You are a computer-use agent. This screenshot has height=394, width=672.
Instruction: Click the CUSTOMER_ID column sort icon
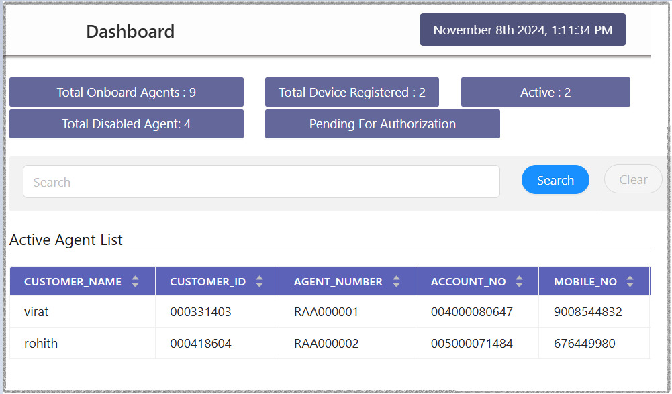point(260,282)
